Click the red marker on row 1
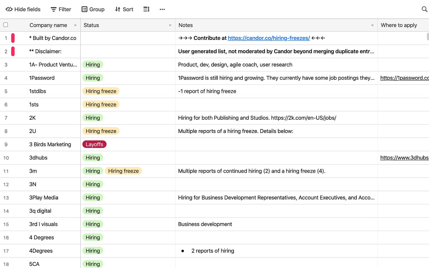The image size is (429, 268). (x=13, y=38)
